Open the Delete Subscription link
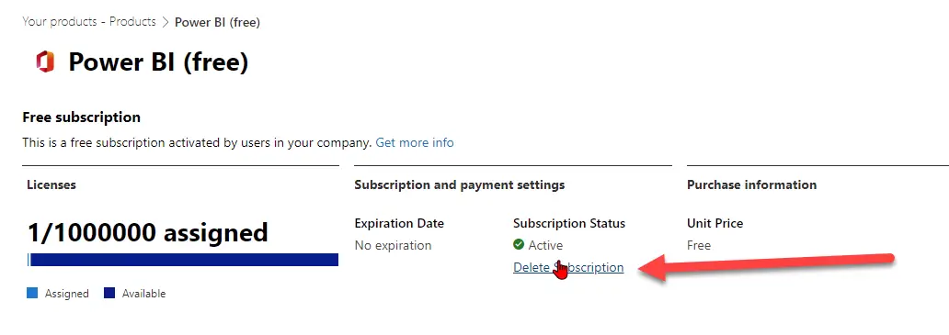Image resolution: width=949 pixels, height=335 pixels. [x=568, y=267]
